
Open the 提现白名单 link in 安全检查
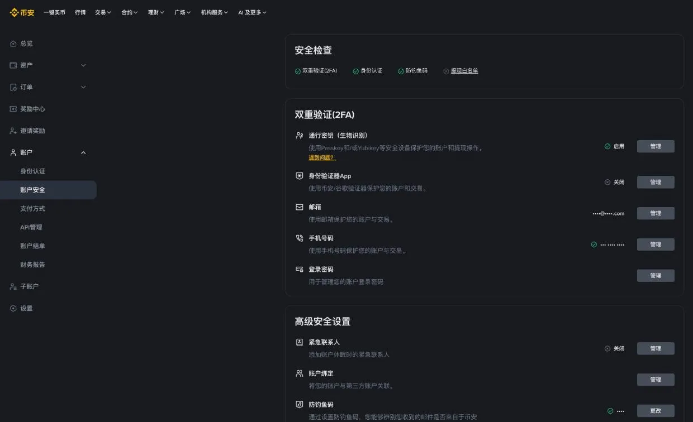tap(464, 71)
